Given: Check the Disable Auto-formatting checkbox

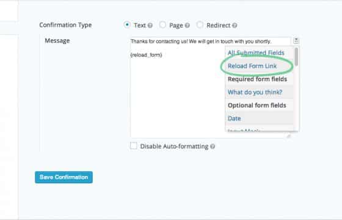Looking at the screenshot, I should (x=133, y=146).
